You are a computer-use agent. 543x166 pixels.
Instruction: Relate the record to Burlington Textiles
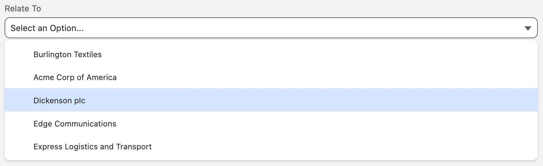pyautogui.click(x=67, y=55)
